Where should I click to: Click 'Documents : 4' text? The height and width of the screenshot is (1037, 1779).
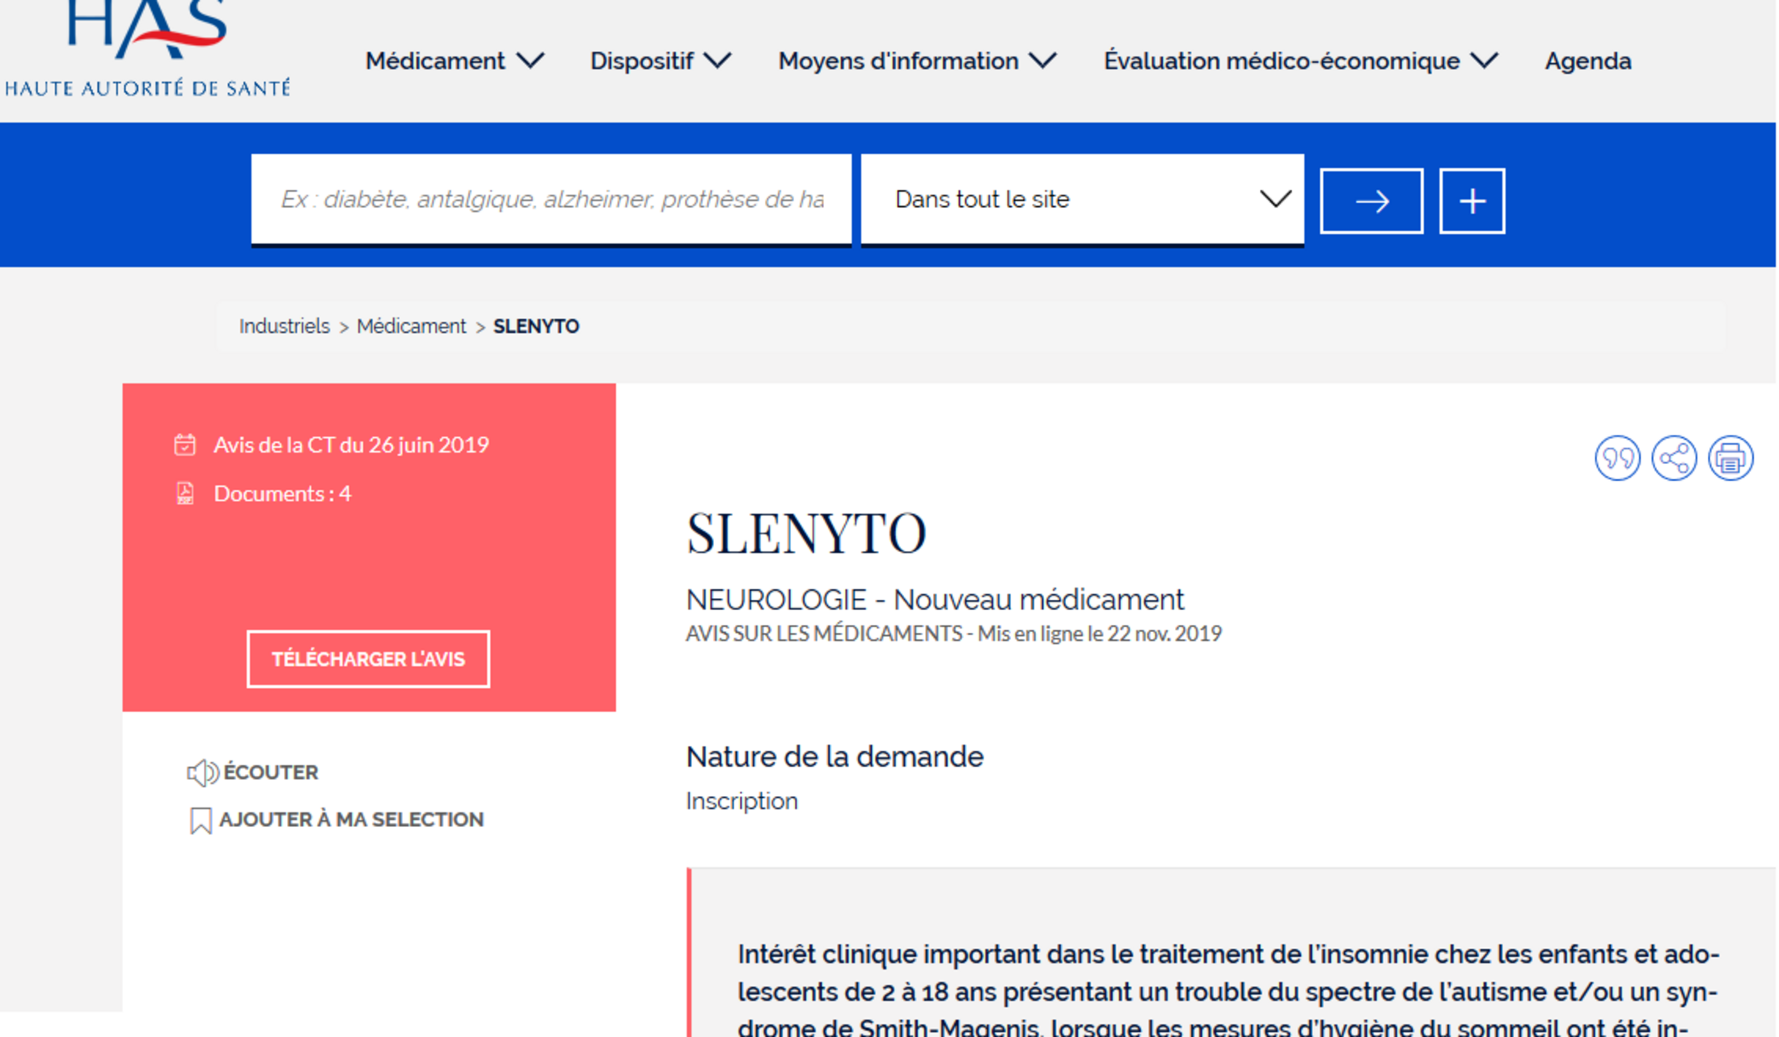(x=282, y=493)
